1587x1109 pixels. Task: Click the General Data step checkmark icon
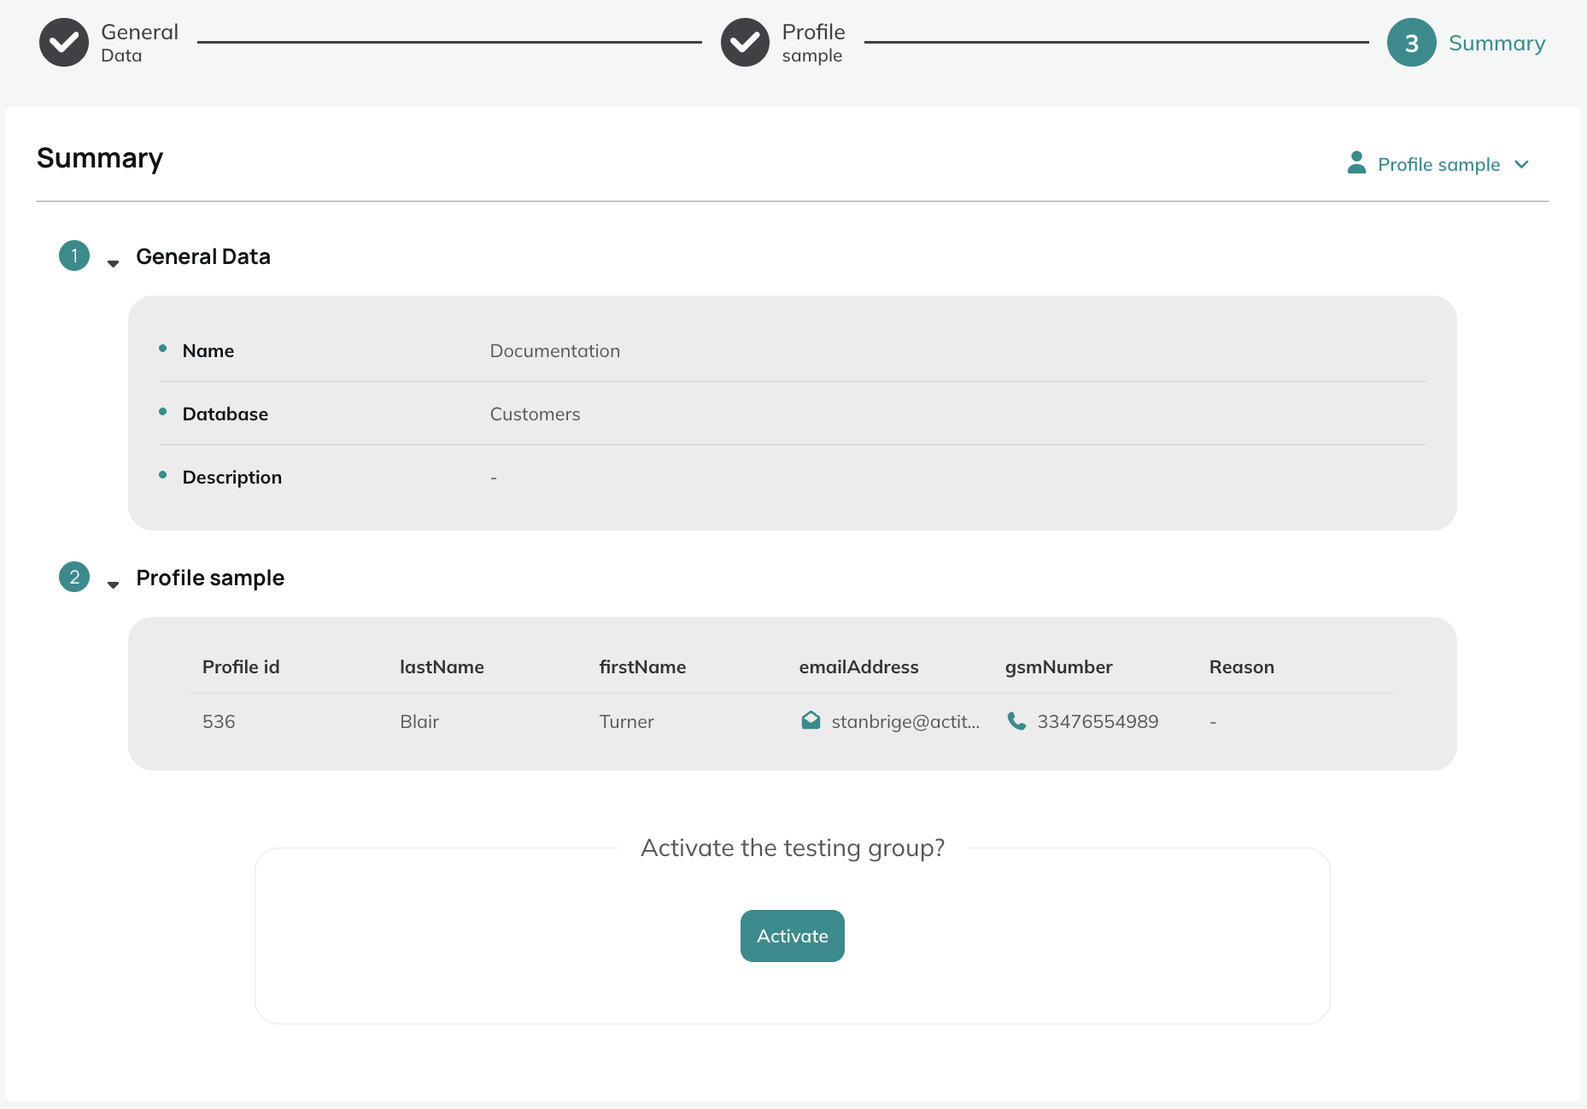[64, 43]
